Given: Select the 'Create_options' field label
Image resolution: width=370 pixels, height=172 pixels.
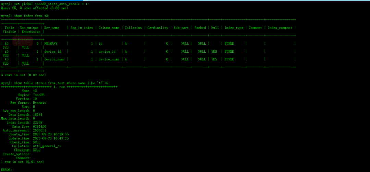Looking at the screenshot, I should click(17, 154).
